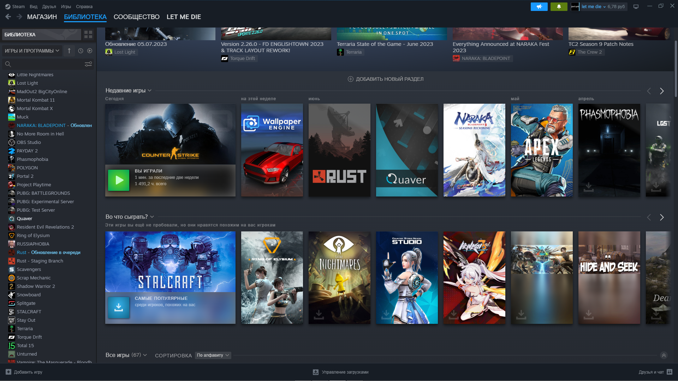Open the RUST game cover
This screenshot has height=381, width=678.
(339, 150)
